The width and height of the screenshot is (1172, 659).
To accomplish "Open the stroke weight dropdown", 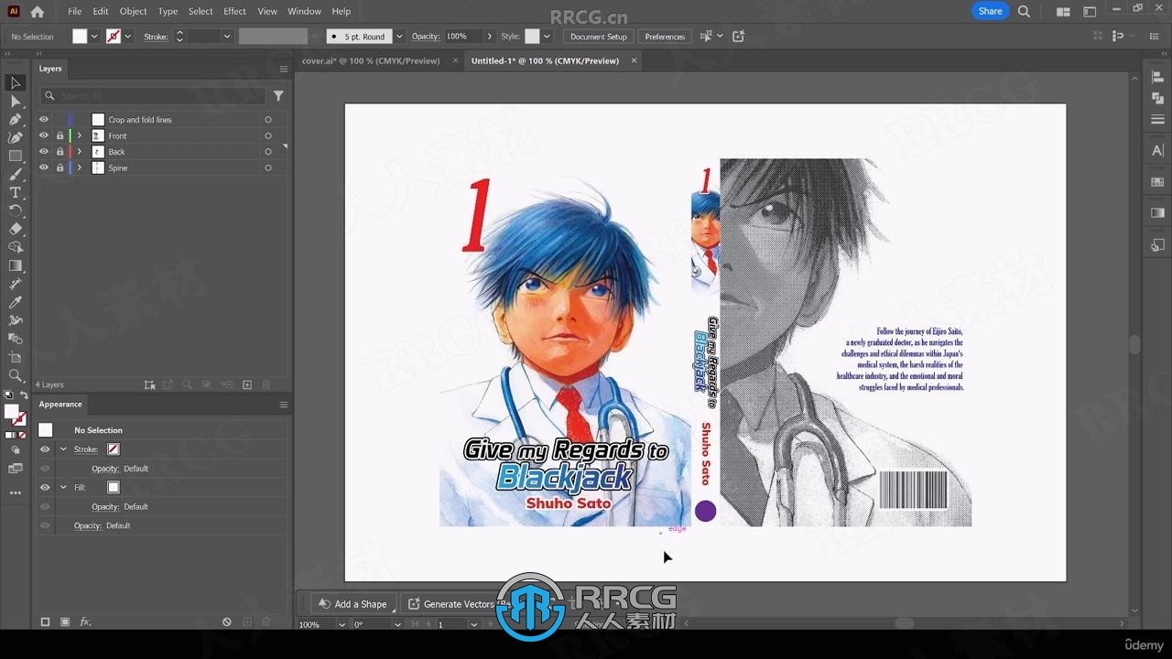I will click(226, 37).
